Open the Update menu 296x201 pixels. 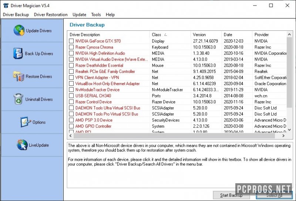(79, 14)
